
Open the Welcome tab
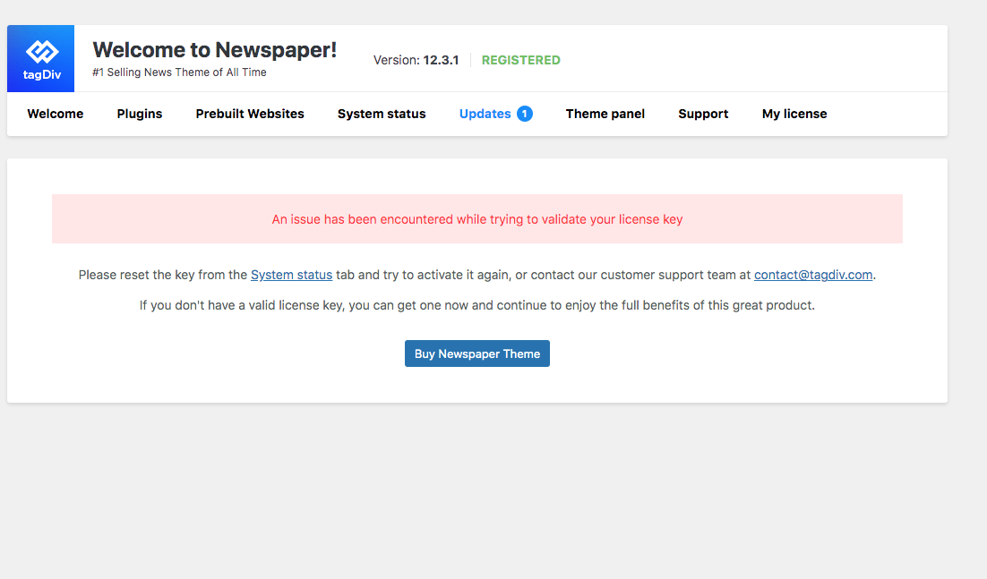click(x=56, y=114)
